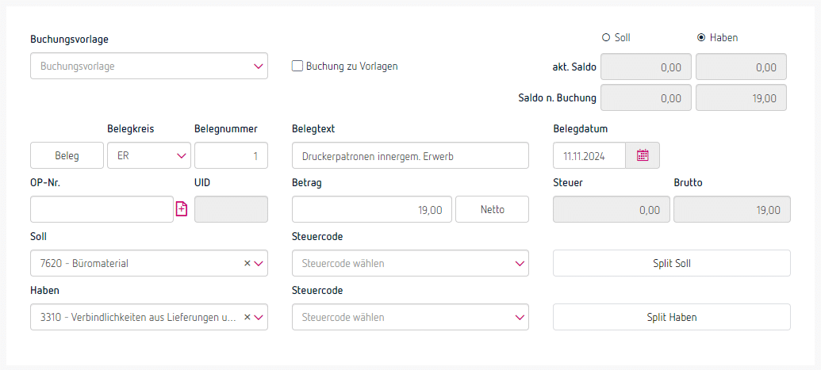Click the empty OP-Nr. input field
821x370 pixels.
tap(102, 209)
